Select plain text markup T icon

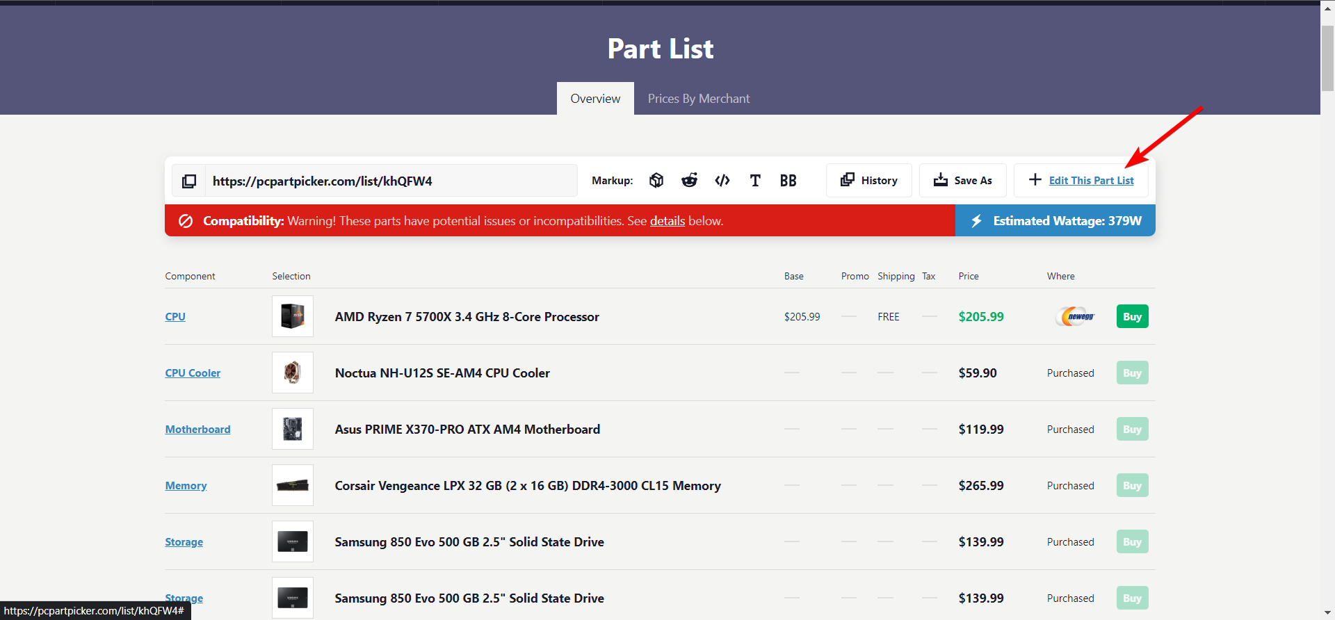[755, 181]
